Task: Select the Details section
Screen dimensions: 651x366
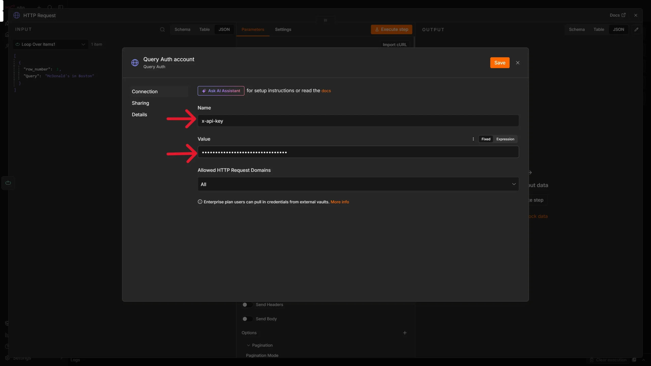Action: pos(139,115)
